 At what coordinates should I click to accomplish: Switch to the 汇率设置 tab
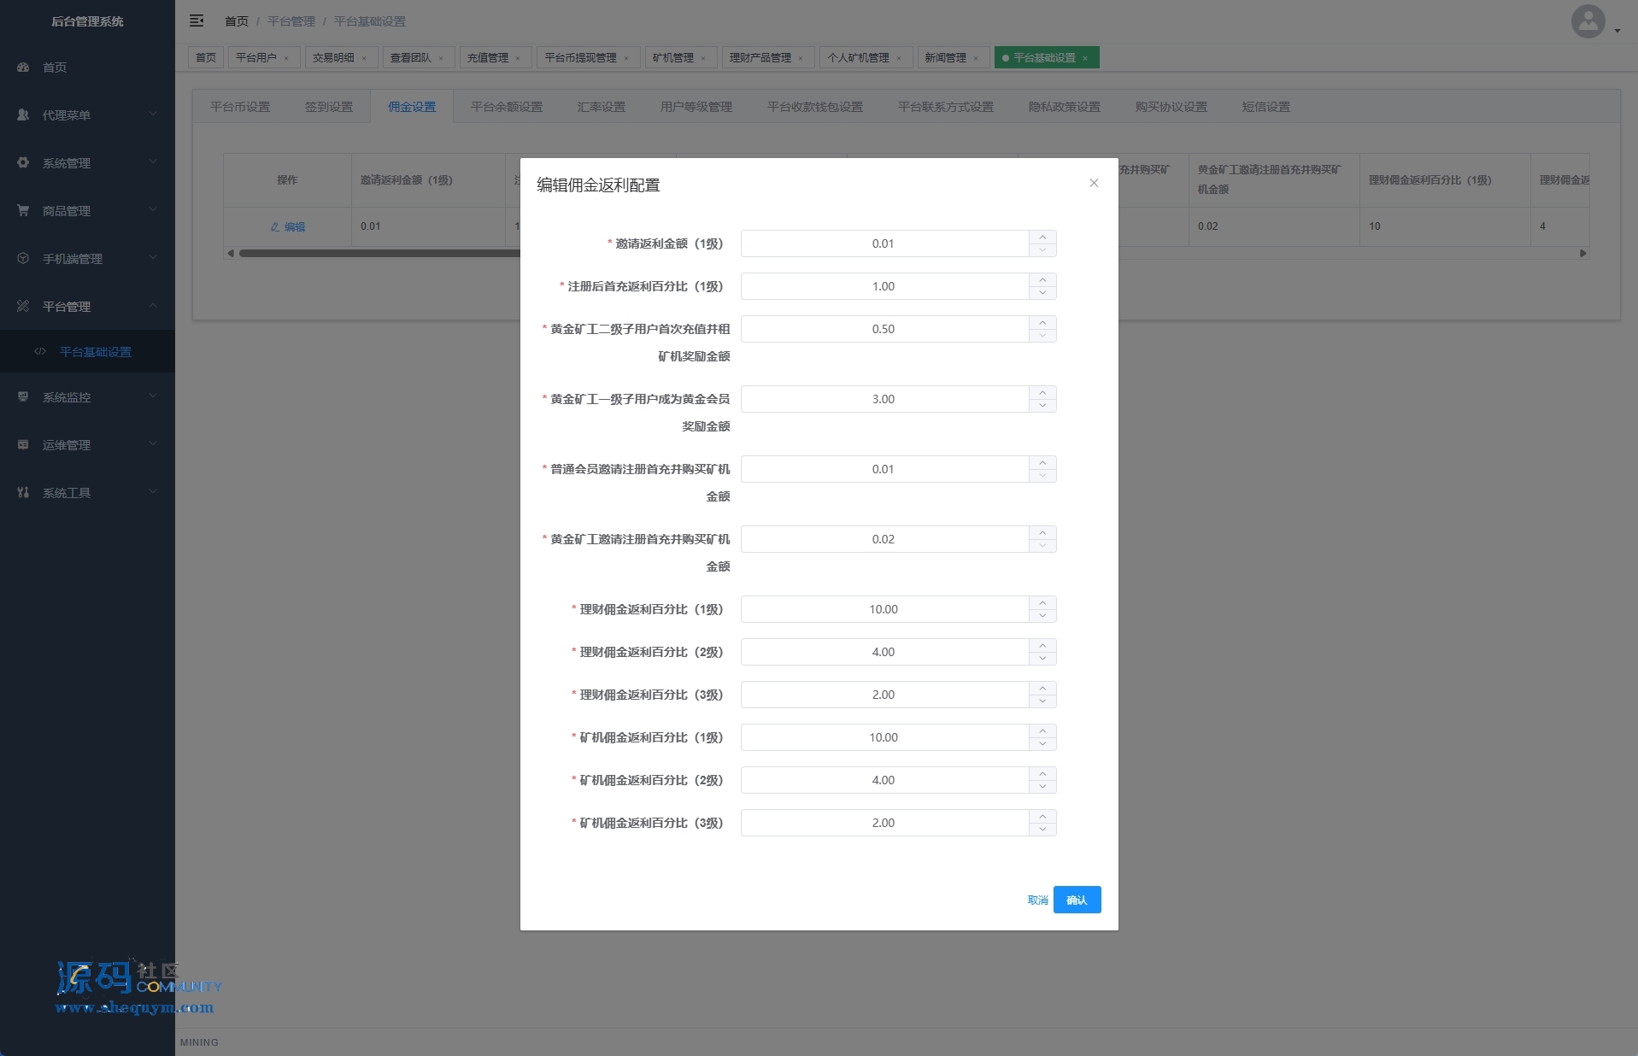[601, 107]
